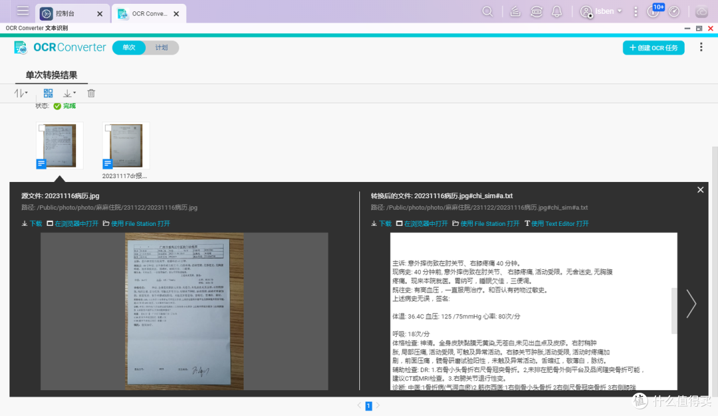The height and width of the screenshot is (416, 718).
Task: Open source file in browser
Action: point(72,224)
